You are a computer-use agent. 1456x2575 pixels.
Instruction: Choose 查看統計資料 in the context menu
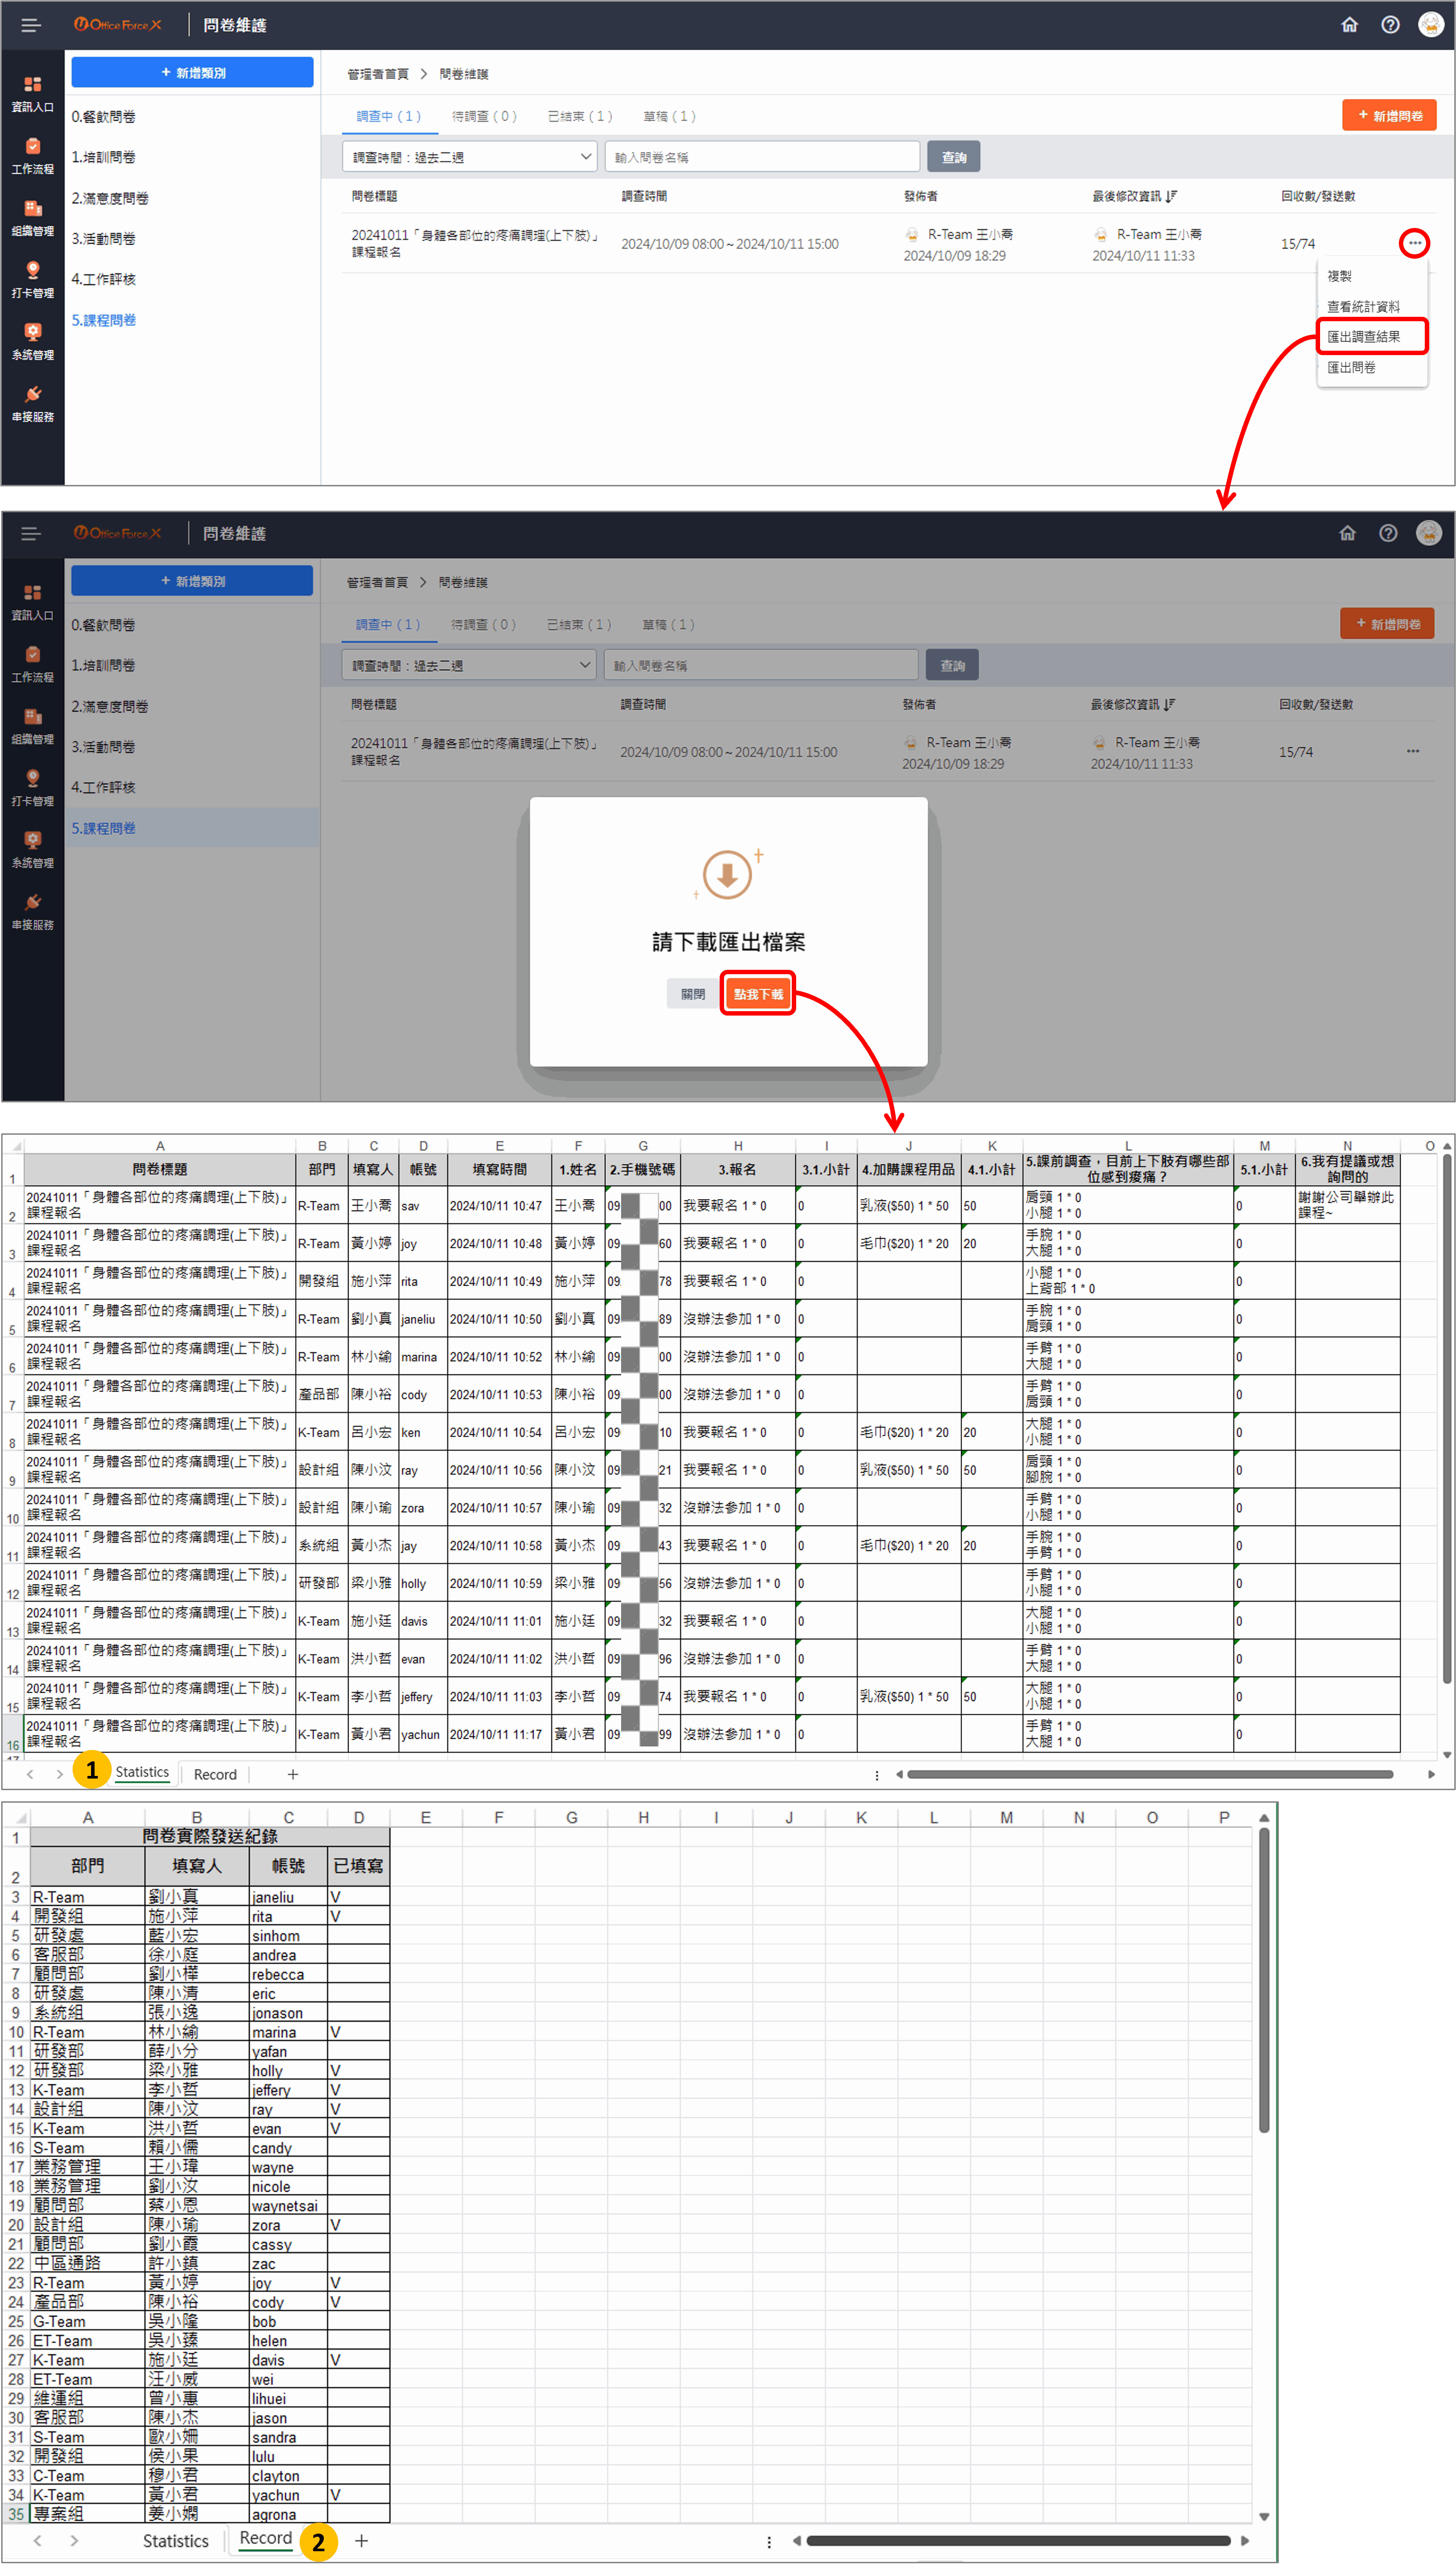[x=1363, y=307]
